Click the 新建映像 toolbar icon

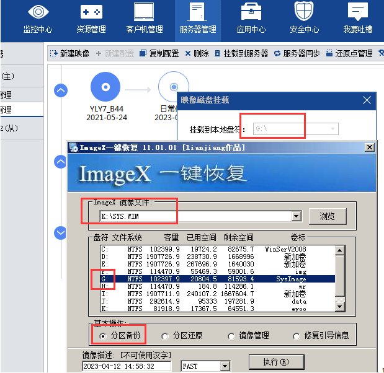click(x=53, y=53)
